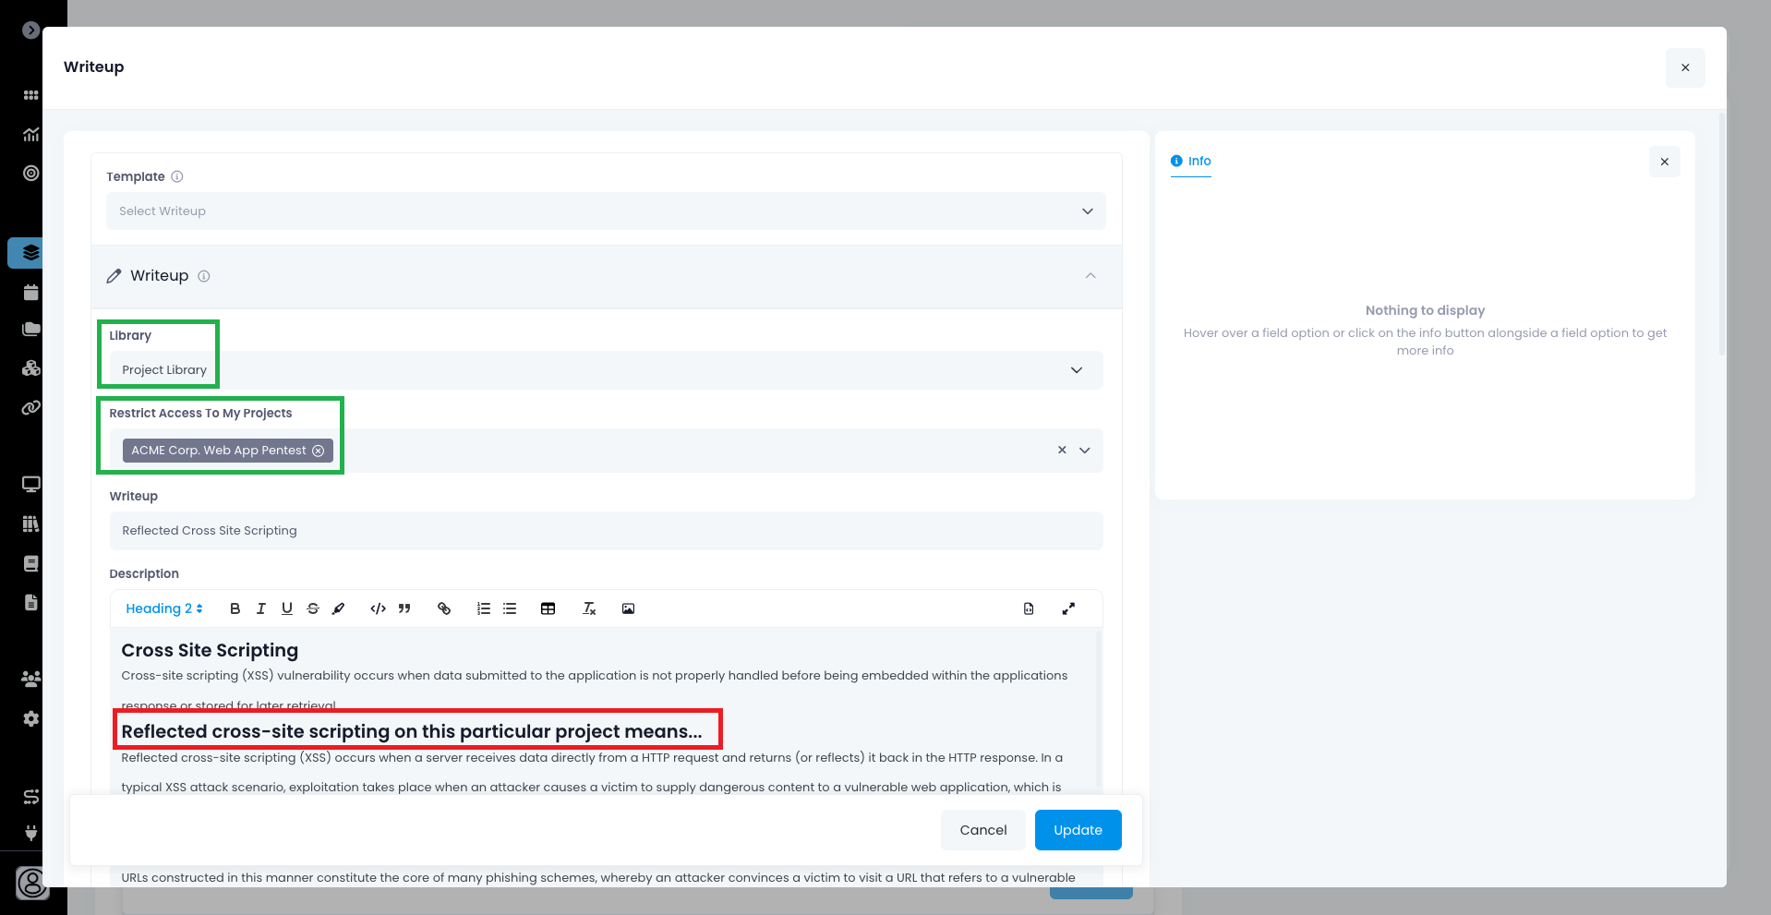Collapse the Writeup section
The height and width of the screenshot is (915, 1771).
tap(1090, 276)
